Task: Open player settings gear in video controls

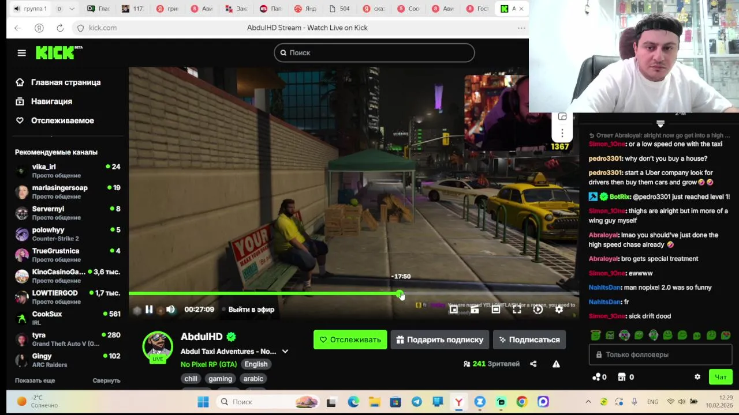Action: click(x=559, y=310)
